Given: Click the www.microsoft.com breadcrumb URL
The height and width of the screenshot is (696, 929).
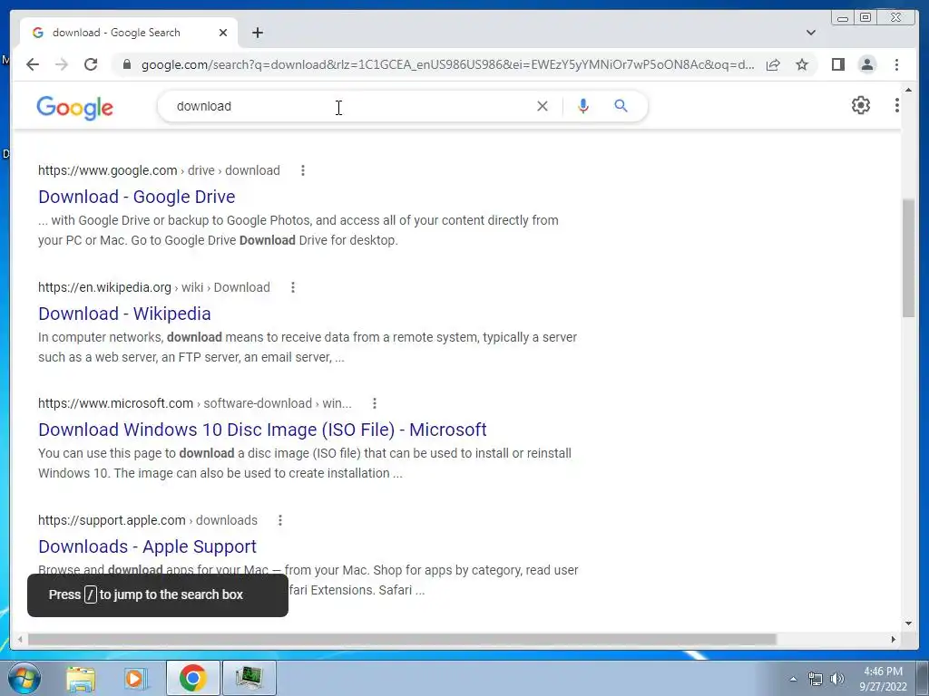Looking at the screenshot, I should click(x=195, y=403).
